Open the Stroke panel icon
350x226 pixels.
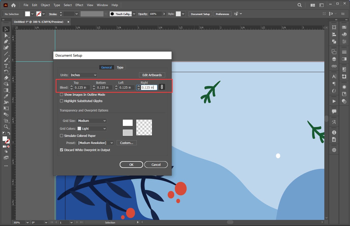[x=344, y=52]
